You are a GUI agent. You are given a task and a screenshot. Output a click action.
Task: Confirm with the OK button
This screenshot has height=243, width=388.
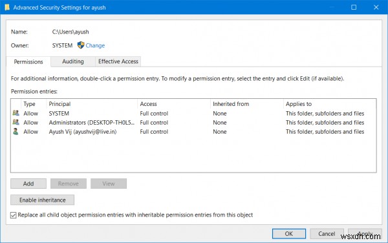(289, 233)
